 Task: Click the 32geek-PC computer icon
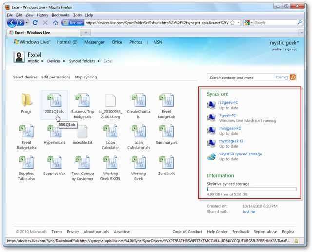pyautogui.click(x=212, y=105)
